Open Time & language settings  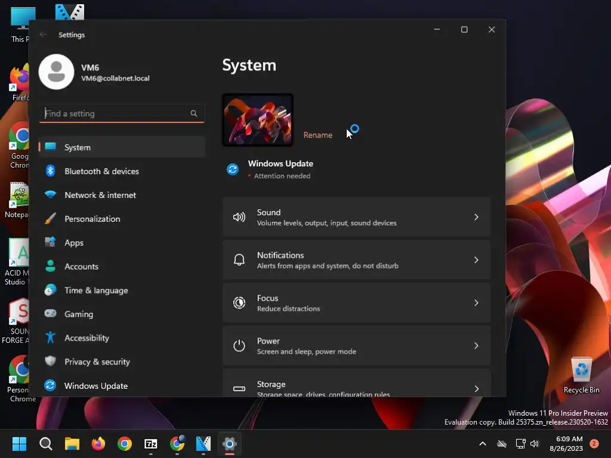(122, 290)
